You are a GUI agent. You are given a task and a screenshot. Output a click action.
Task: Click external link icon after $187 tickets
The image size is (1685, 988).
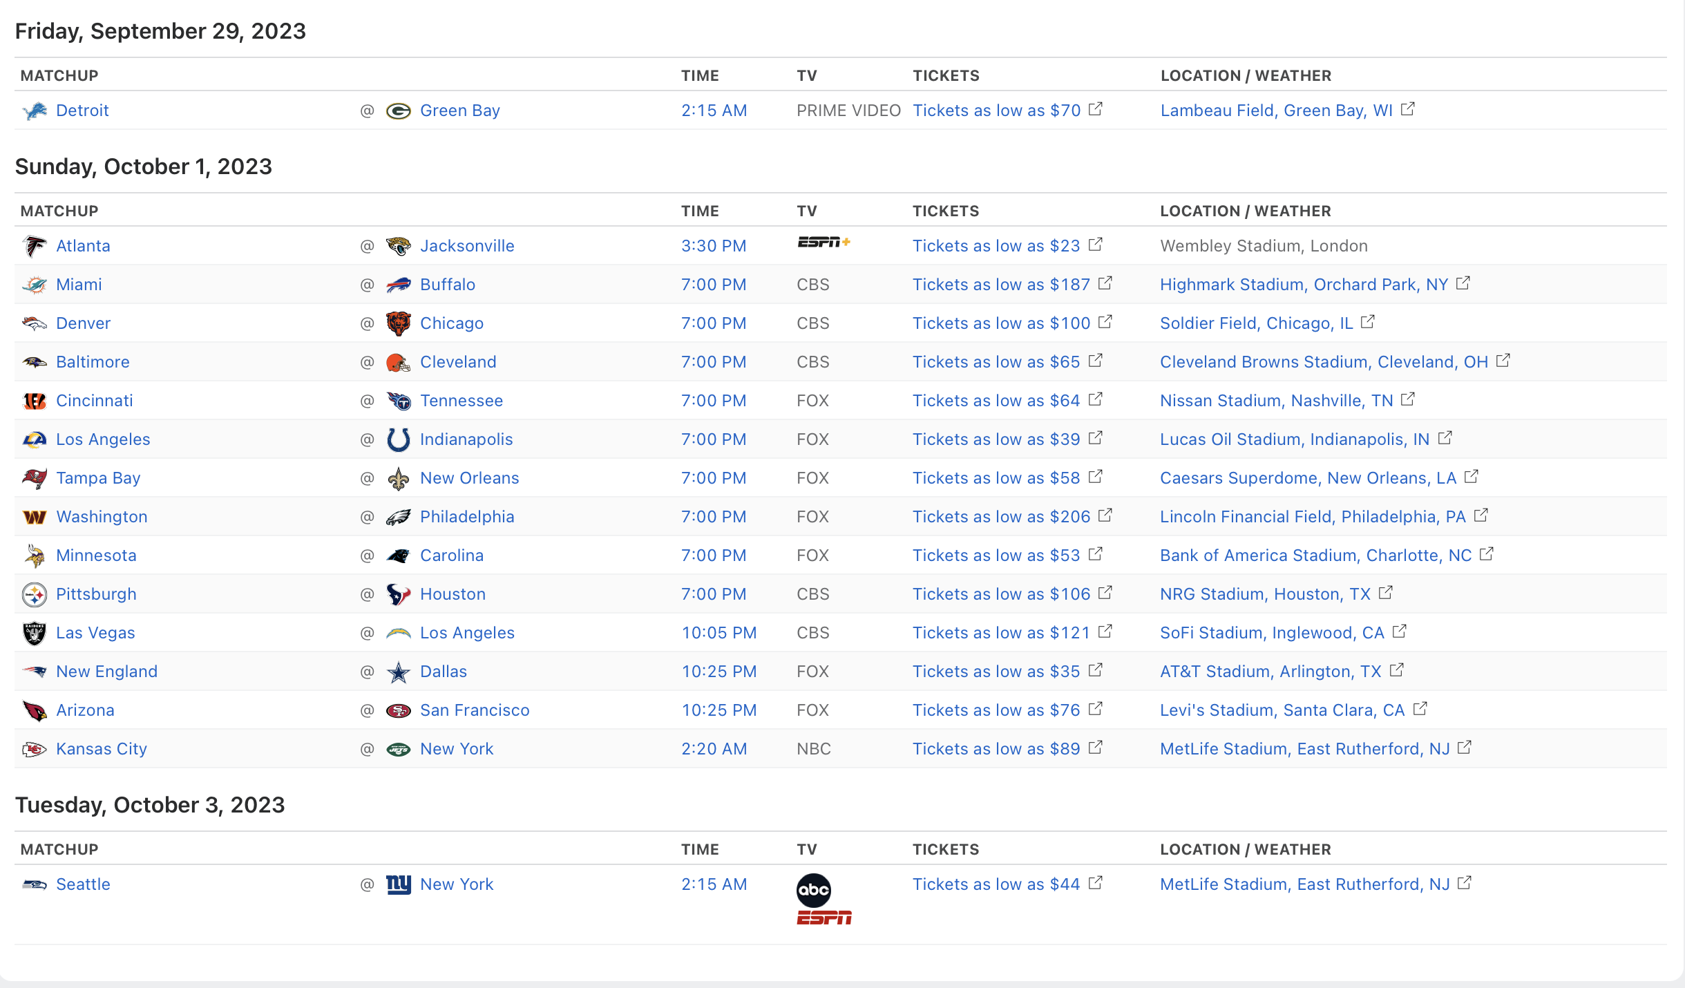(x=1105, y=283)
